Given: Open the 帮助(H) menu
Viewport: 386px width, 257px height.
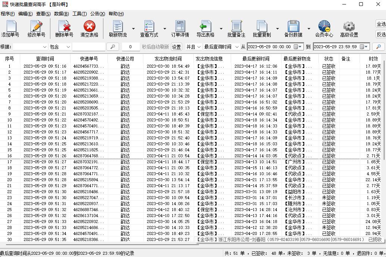Looking at the screenshot, I should pyautogui.click(x=116, y=14).
